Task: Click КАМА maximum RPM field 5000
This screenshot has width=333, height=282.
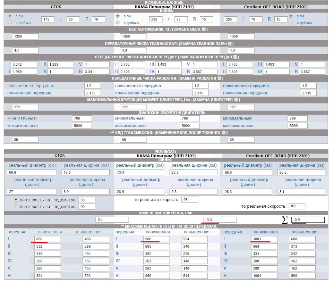Action: 190,126
